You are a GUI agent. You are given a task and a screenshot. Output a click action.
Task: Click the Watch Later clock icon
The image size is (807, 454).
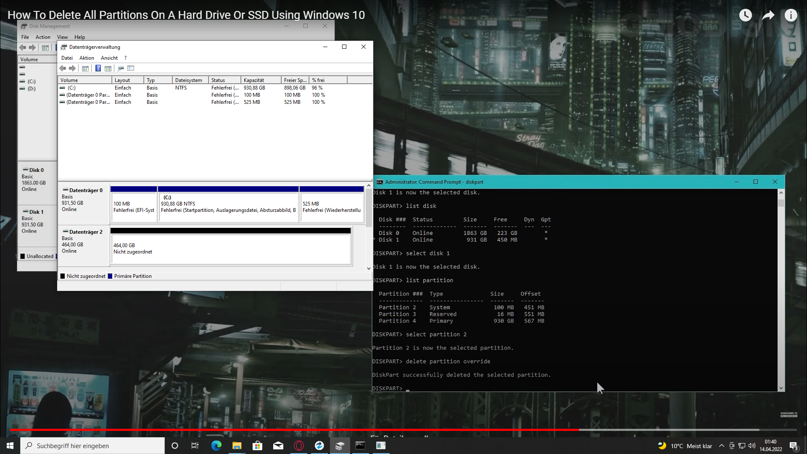(x=745, y=15)
